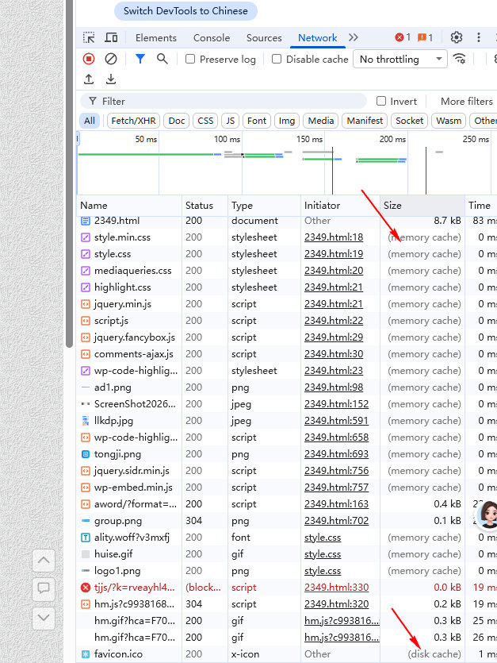Click page comment bubble button
Viewport: 497px width, 663px height.
pos(44,588)
